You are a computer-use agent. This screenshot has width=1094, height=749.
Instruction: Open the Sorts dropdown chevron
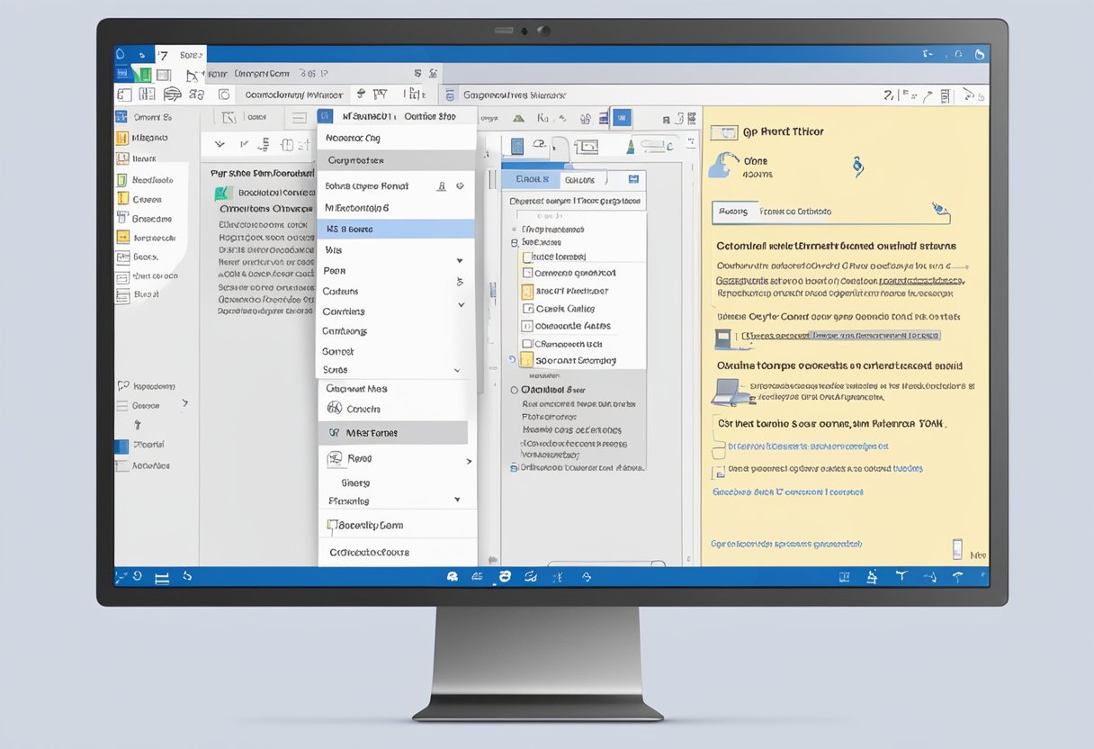click(458, 369)
